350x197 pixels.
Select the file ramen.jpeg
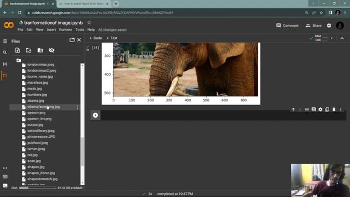click(36, 149)
